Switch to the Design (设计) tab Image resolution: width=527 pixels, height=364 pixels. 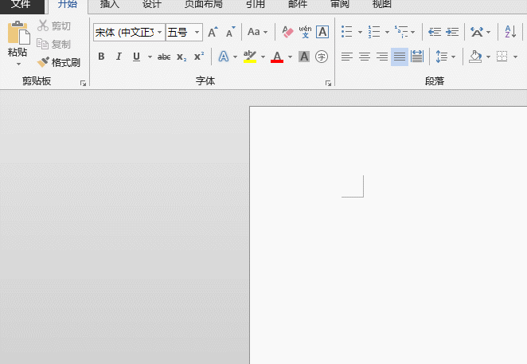(x=151, y=4)
